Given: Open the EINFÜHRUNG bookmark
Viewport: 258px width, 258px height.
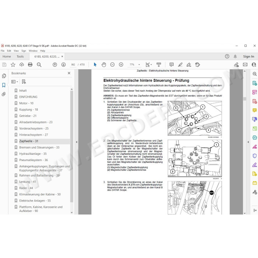Looking at the screenshot, I should point(28,97).
